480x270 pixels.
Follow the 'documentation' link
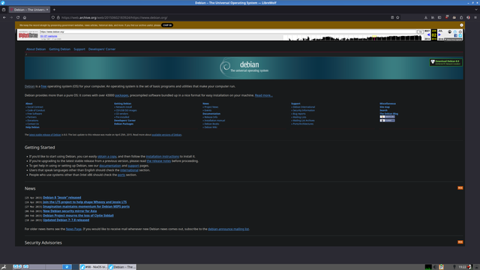110,166
